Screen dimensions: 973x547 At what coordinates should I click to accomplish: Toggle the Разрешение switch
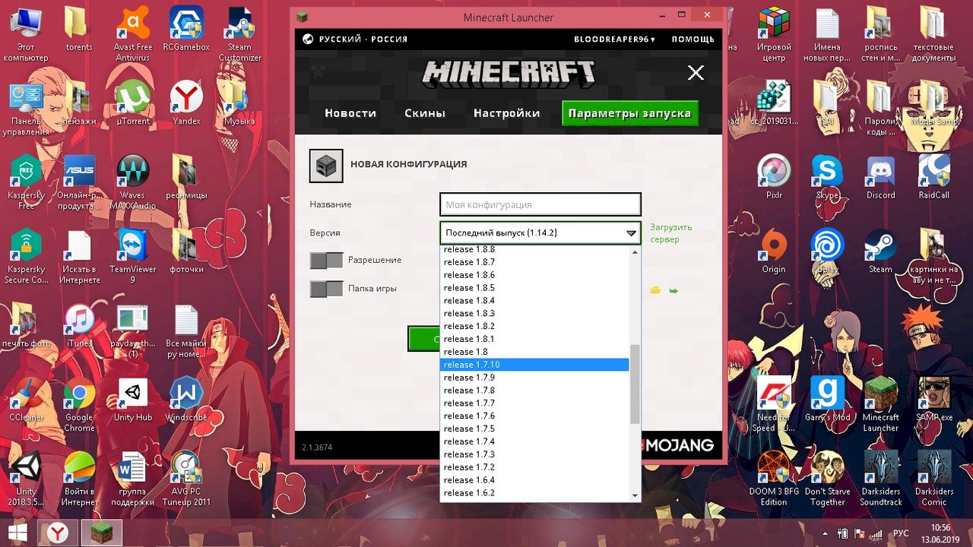coord(326,261)
